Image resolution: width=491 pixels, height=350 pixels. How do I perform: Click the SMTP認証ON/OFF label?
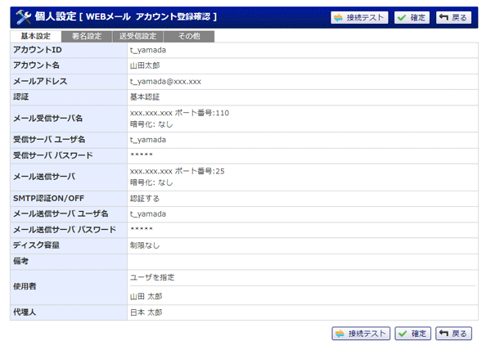click(x=48, y=198)
